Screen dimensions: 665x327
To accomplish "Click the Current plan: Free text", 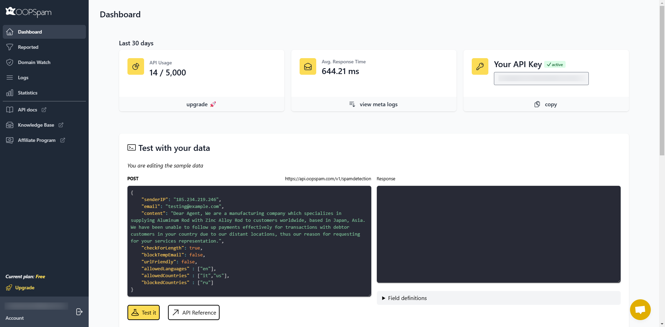I will 25,276.
